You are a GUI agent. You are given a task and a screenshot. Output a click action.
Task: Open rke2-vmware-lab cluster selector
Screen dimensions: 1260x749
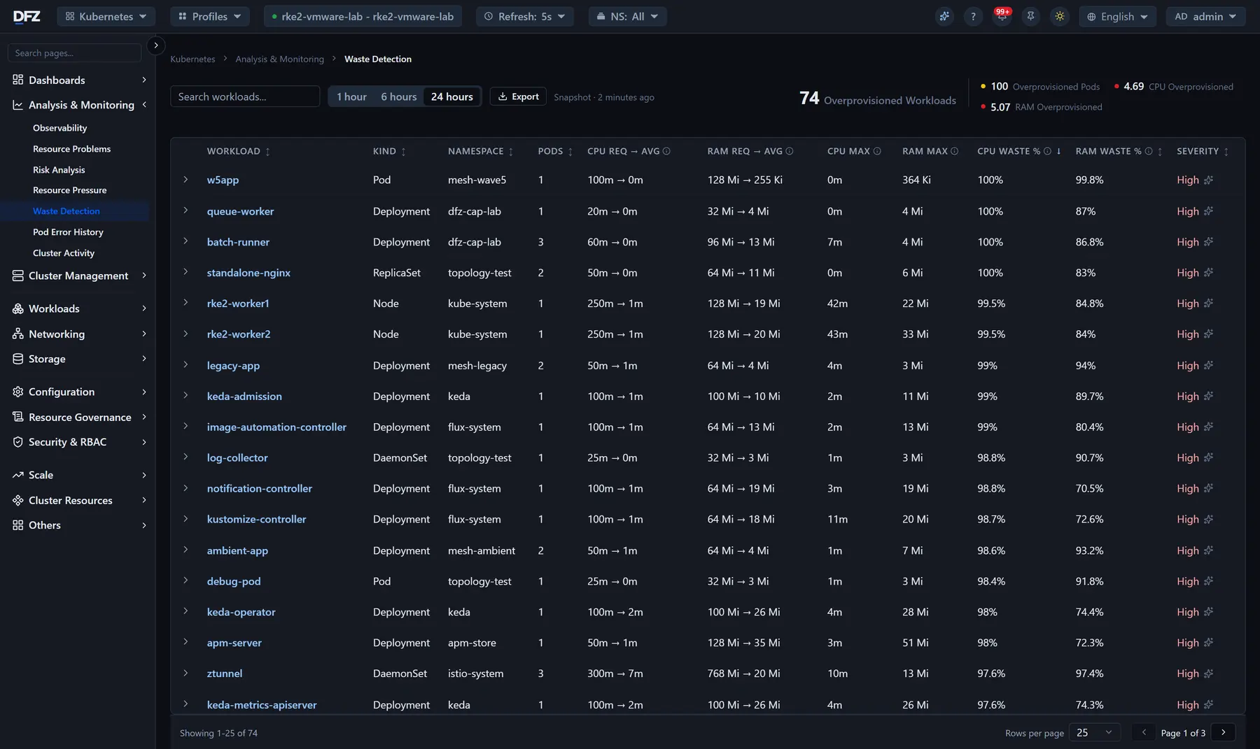coord(363,16)
